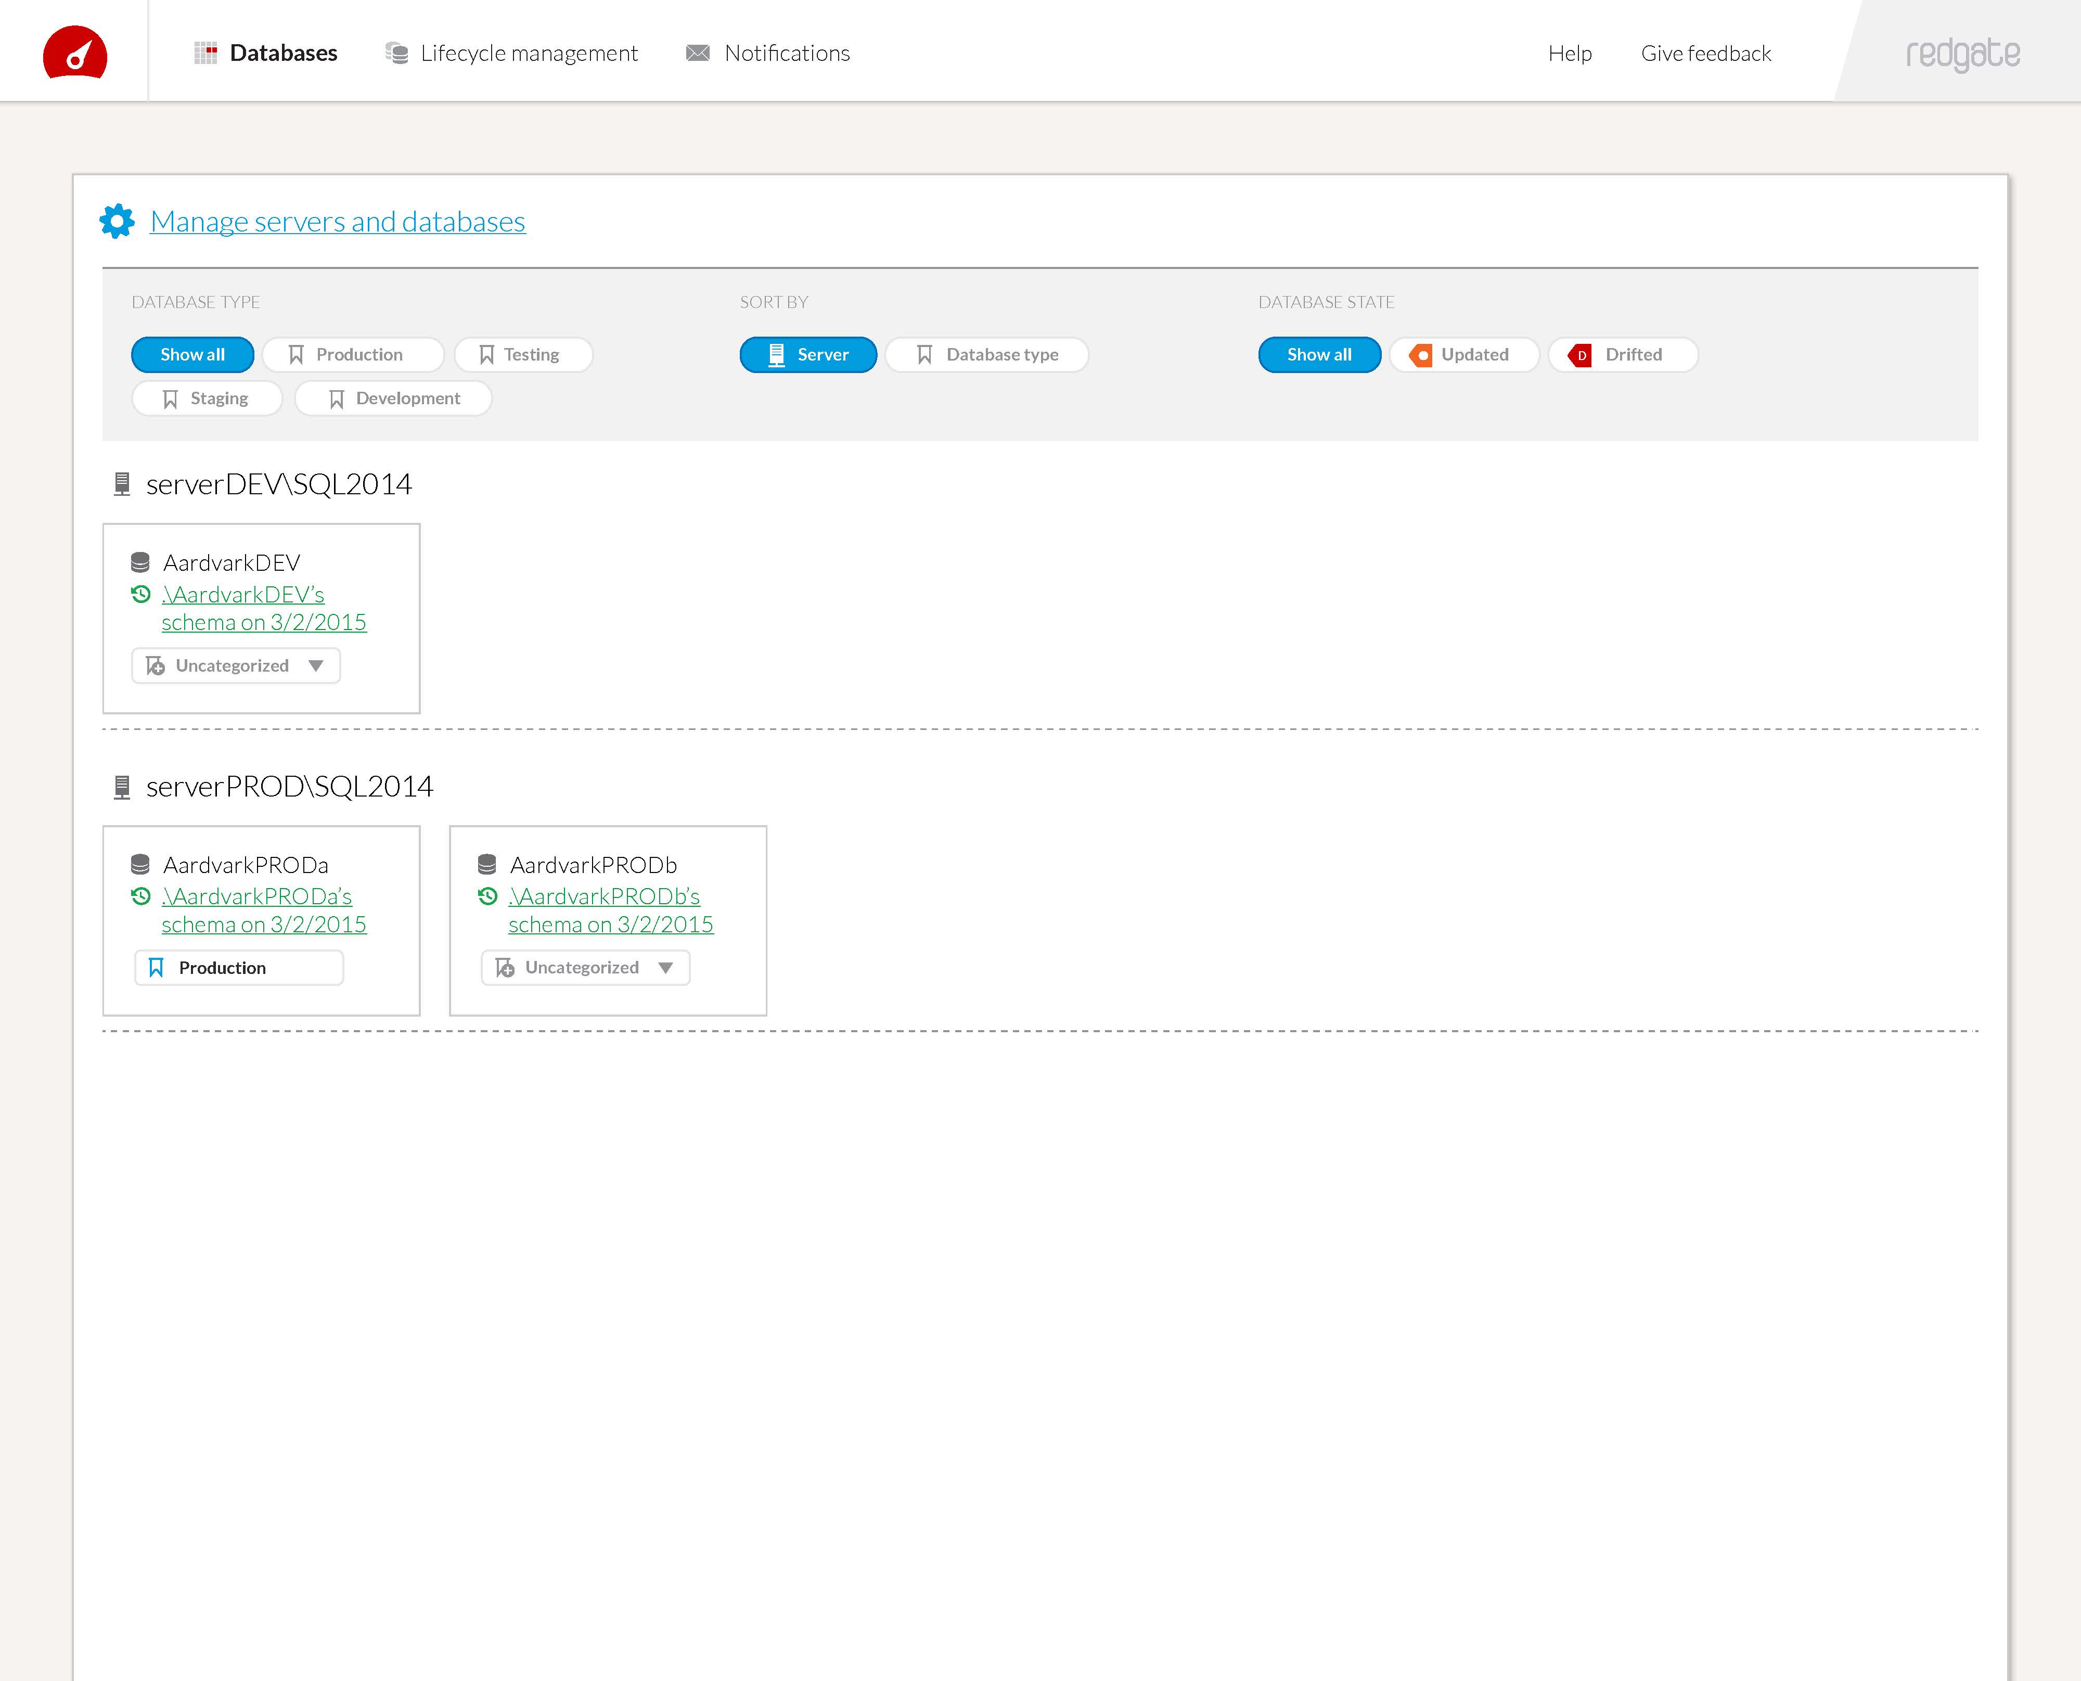
Task: Click the redgate logo
Action: pyautogui.click(x=1963, y=54)
